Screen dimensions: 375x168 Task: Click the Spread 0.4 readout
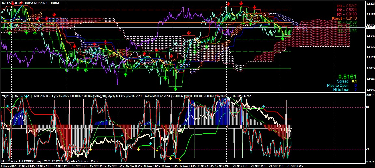point(347,81)
